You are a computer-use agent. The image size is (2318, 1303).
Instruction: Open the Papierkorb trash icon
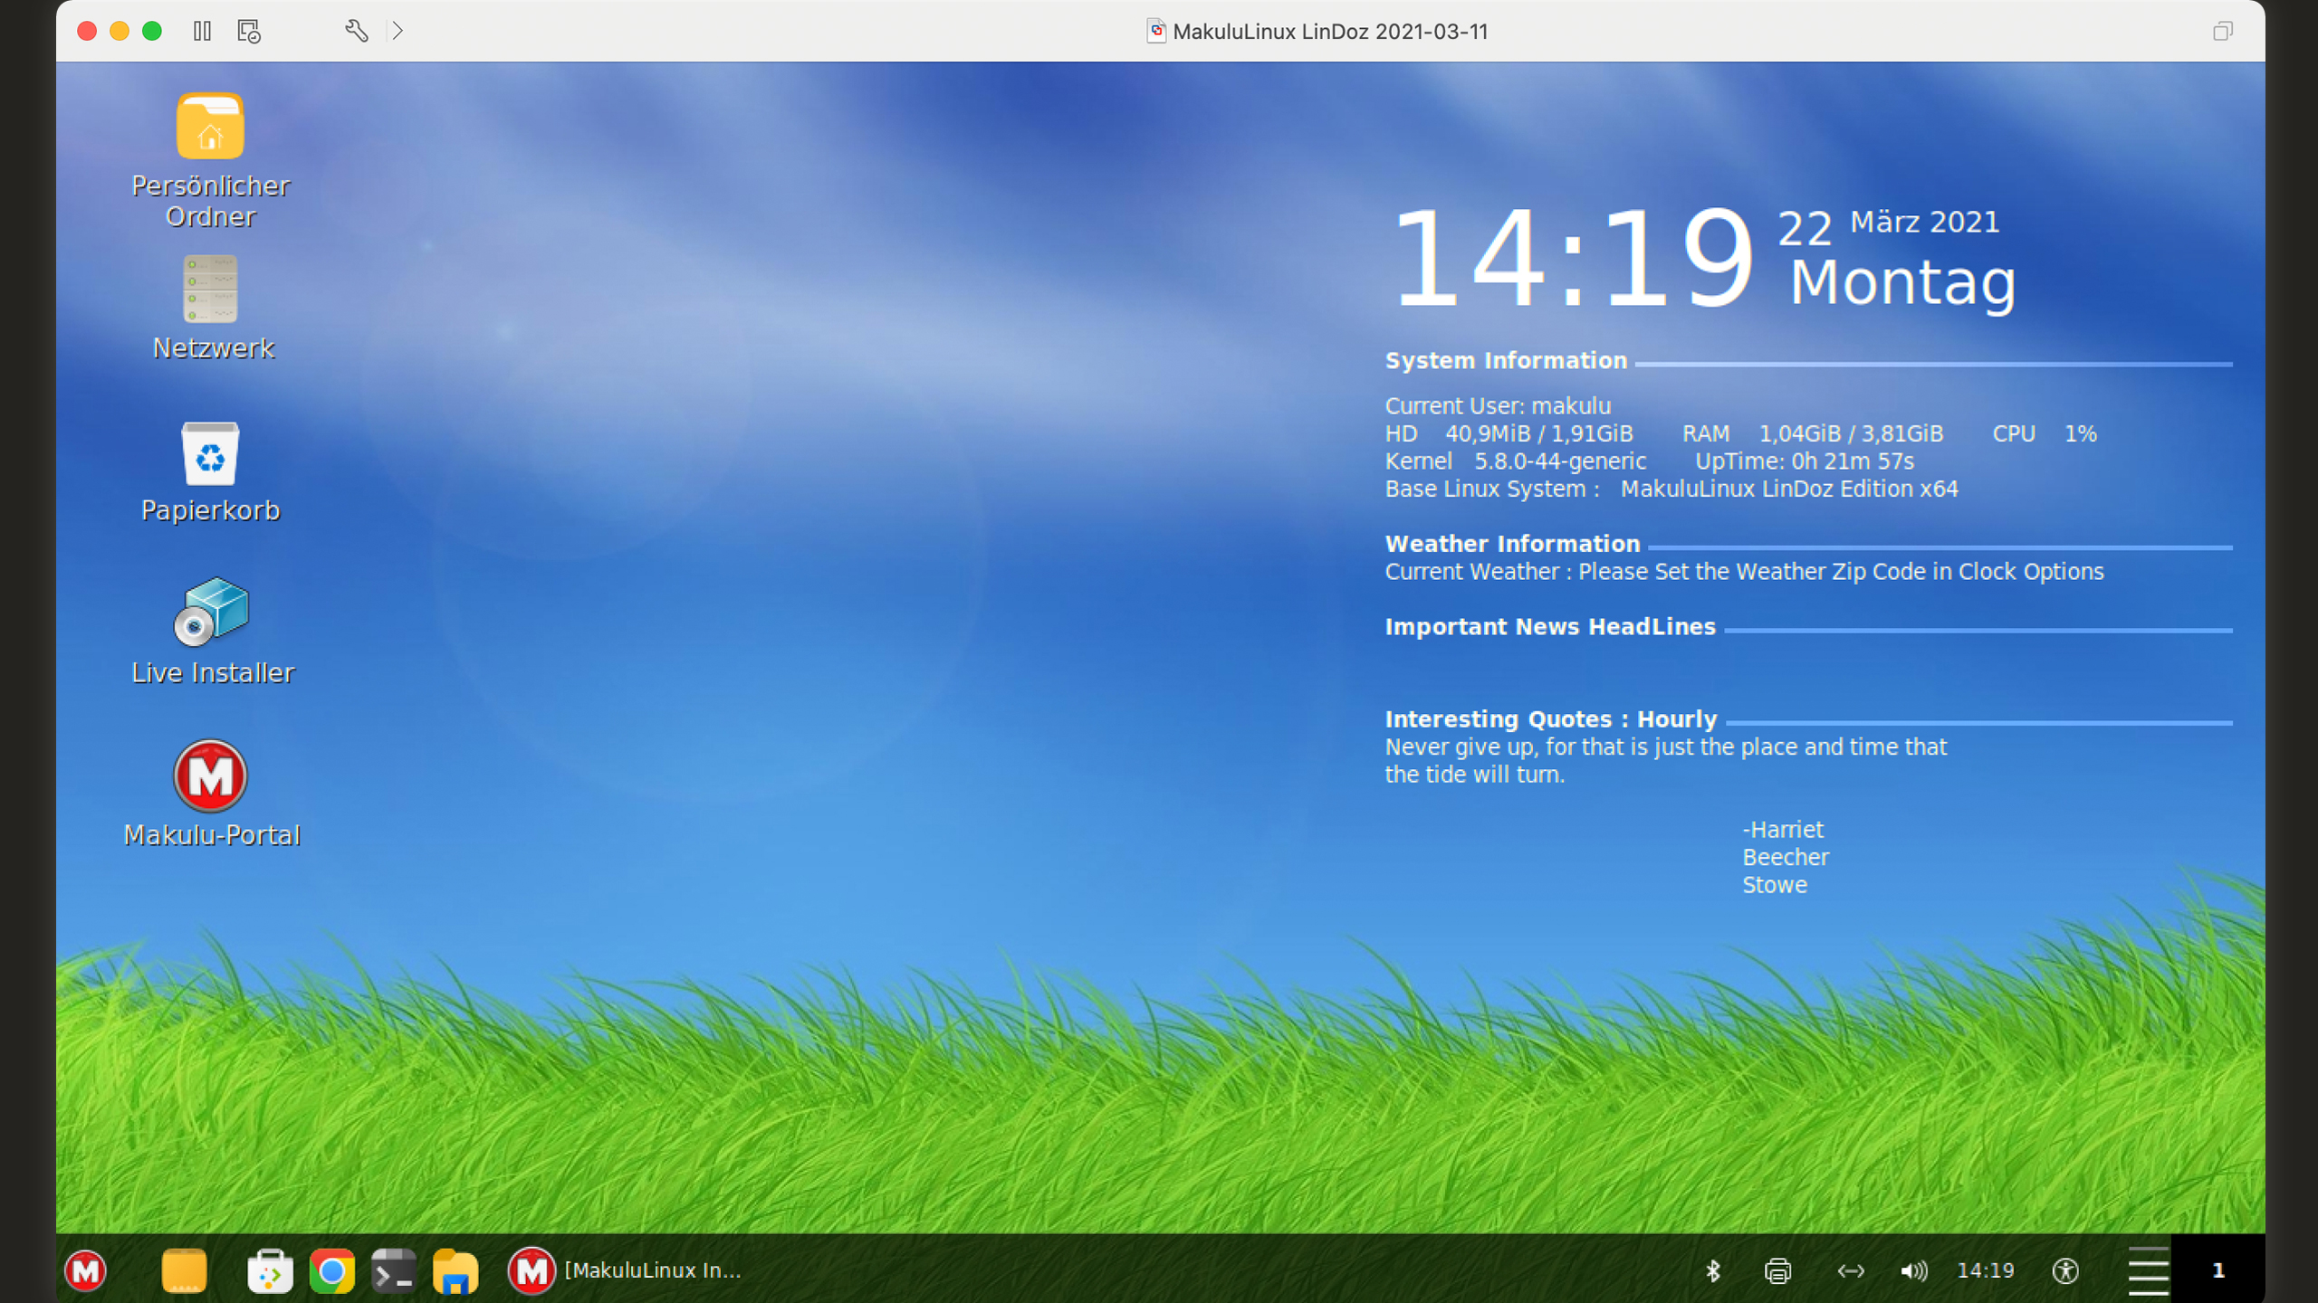tap(210, 452)
